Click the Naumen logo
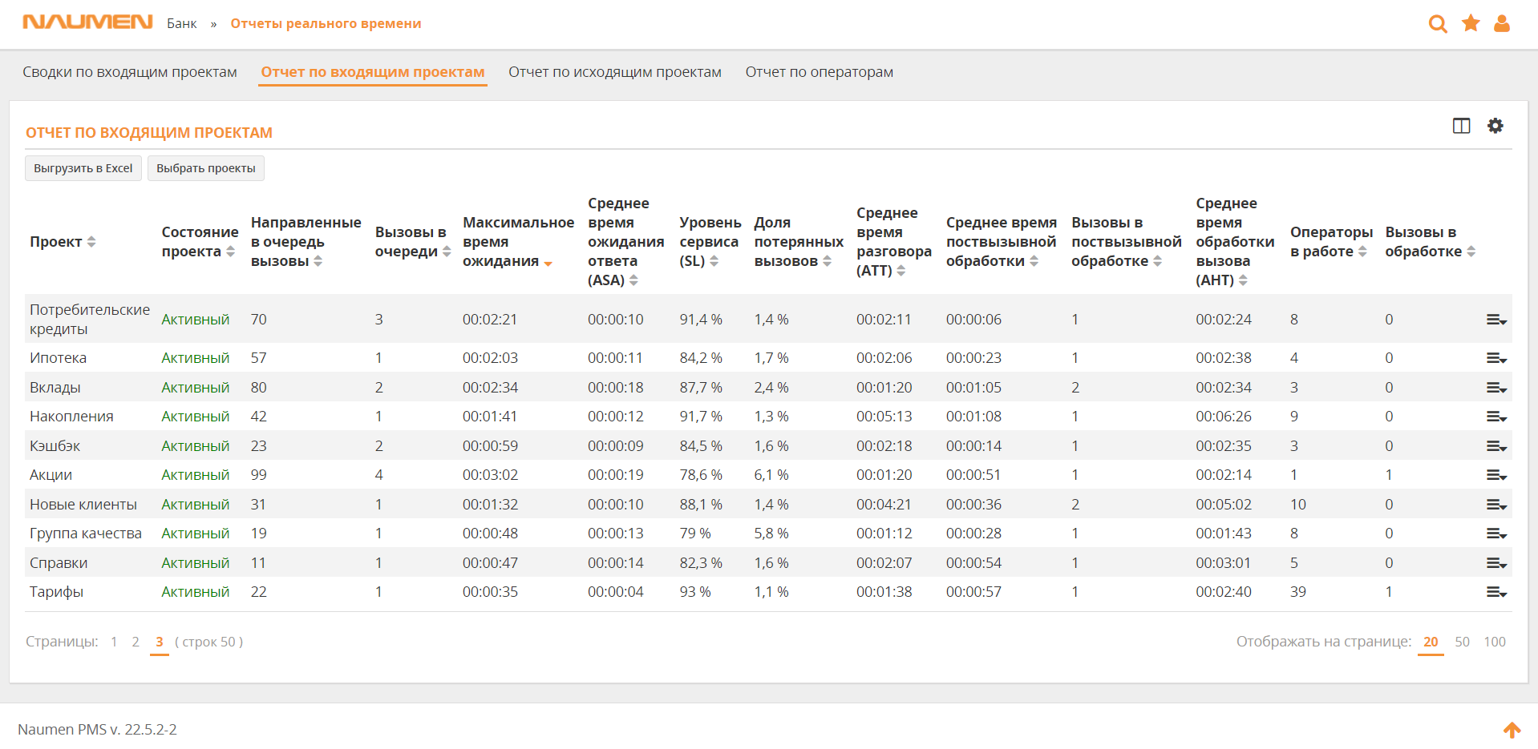This screenshot has height=749, width=1538. tap(87, 22)
